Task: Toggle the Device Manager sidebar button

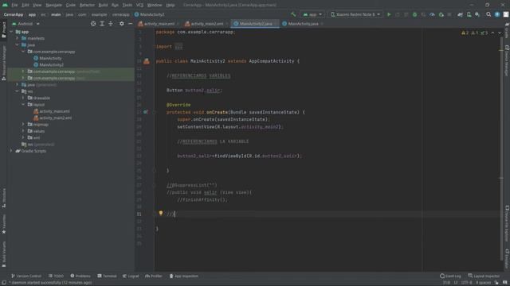Action: pyautogui.click(x=507, y=60)
